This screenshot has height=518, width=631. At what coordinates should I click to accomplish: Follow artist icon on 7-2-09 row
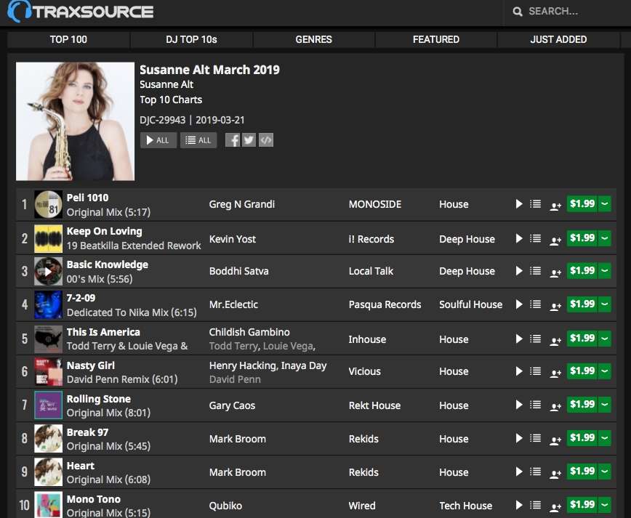click(x=555, y=307)
